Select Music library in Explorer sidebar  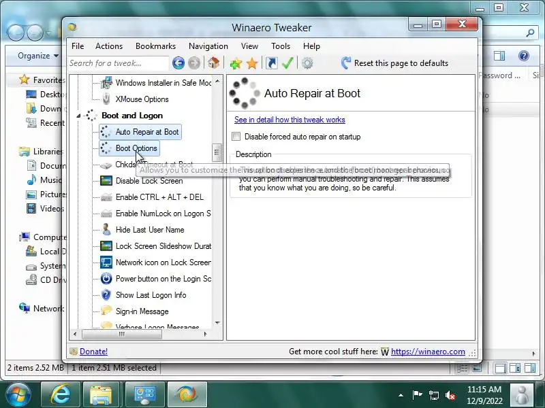point(44,180)
